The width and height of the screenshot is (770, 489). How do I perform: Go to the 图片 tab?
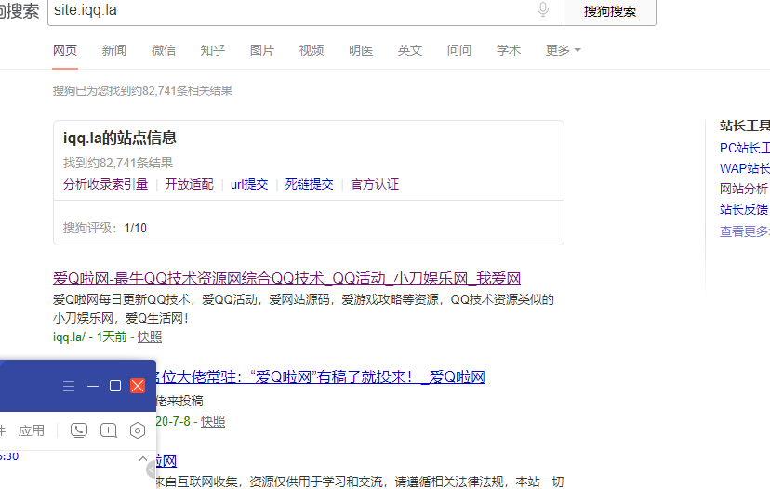pos(261,50)
